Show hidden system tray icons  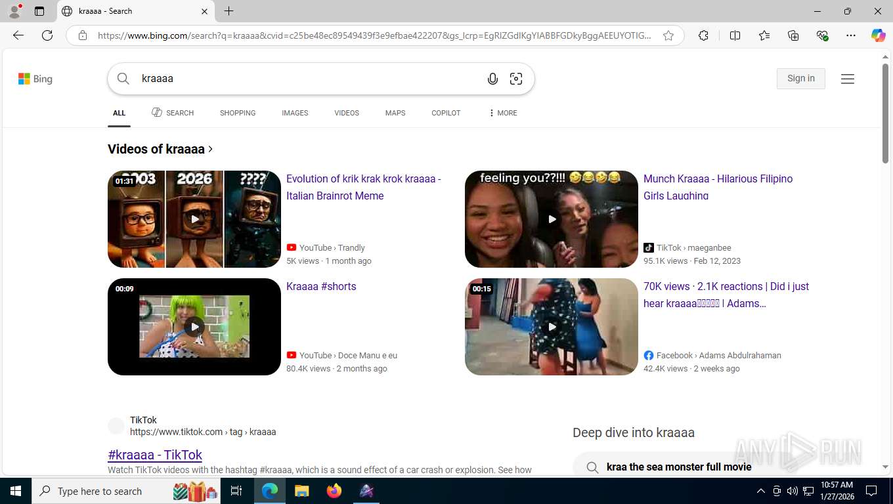click(x=761, y=491)
